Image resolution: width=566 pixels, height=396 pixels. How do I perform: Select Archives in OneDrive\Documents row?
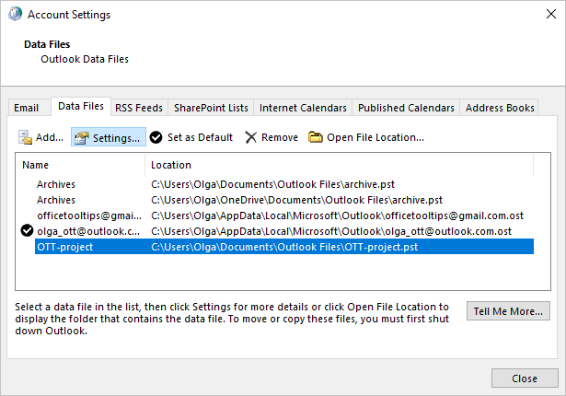pos(284,200)
